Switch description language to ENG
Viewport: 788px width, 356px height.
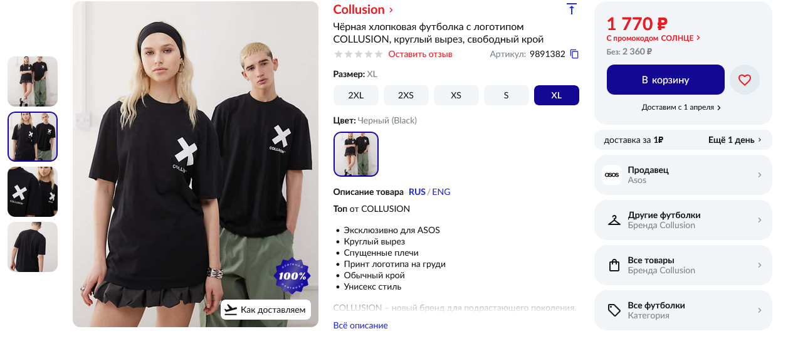(x=441, y=192)
